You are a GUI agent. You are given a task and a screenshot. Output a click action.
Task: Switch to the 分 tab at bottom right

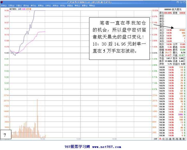point(167,139)
